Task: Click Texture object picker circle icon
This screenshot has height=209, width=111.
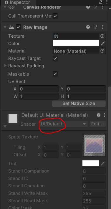Action: pos(102,36)
